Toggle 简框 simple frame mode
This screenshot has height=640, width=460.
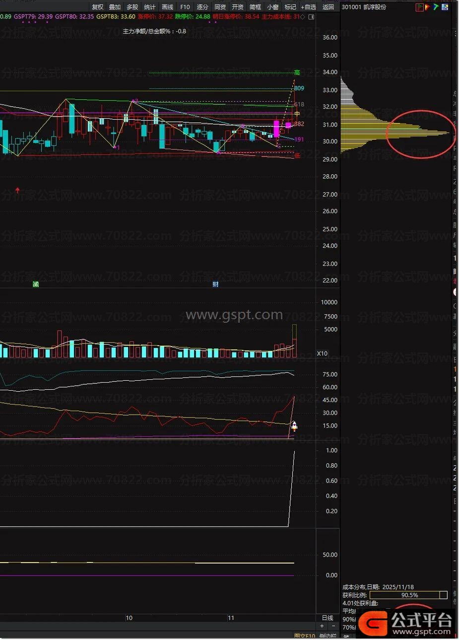tap(255, 7)
